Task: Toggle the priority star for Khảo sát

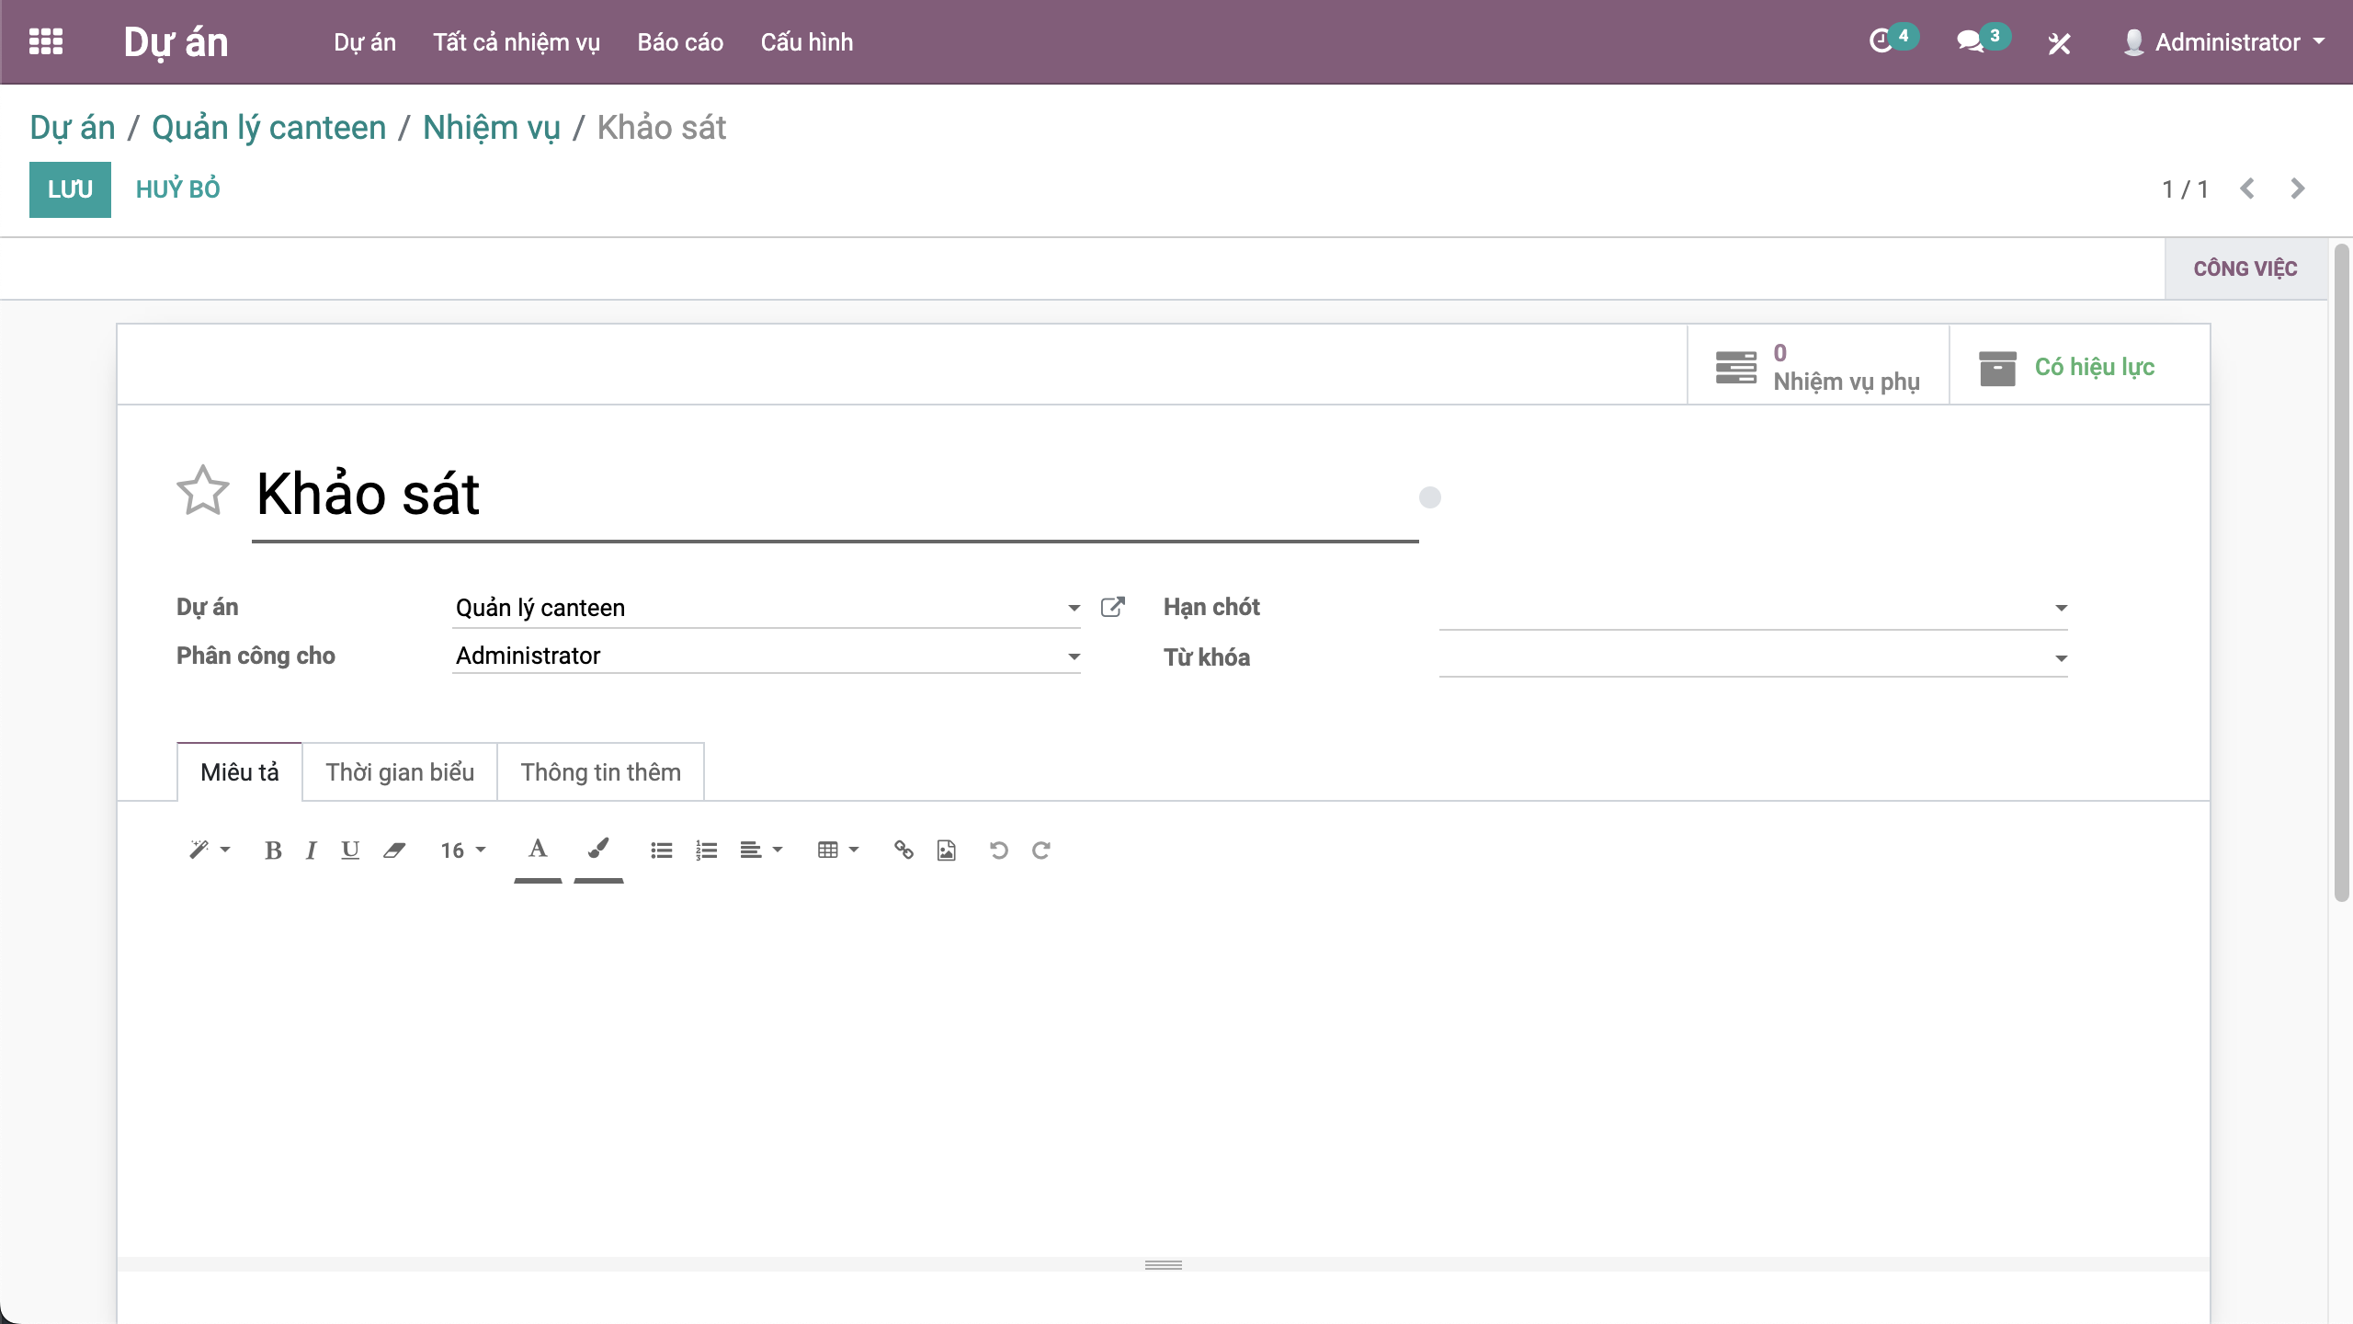Action: click(202, 491)
